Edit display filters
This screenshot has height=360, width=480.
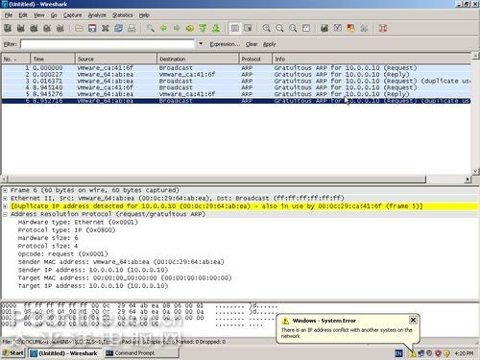(338, 28)
